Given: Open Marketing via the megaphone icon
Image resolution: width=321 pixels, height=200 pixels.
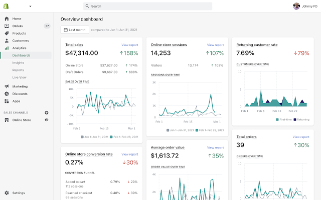Looking at the screenshot, I should click(x=7, y=86).
